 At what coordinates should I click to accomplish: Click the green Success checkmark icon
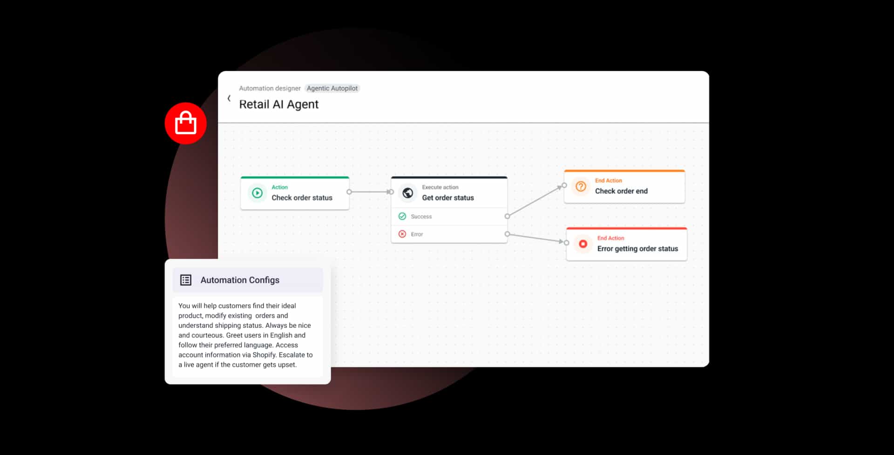pos(402,216)
